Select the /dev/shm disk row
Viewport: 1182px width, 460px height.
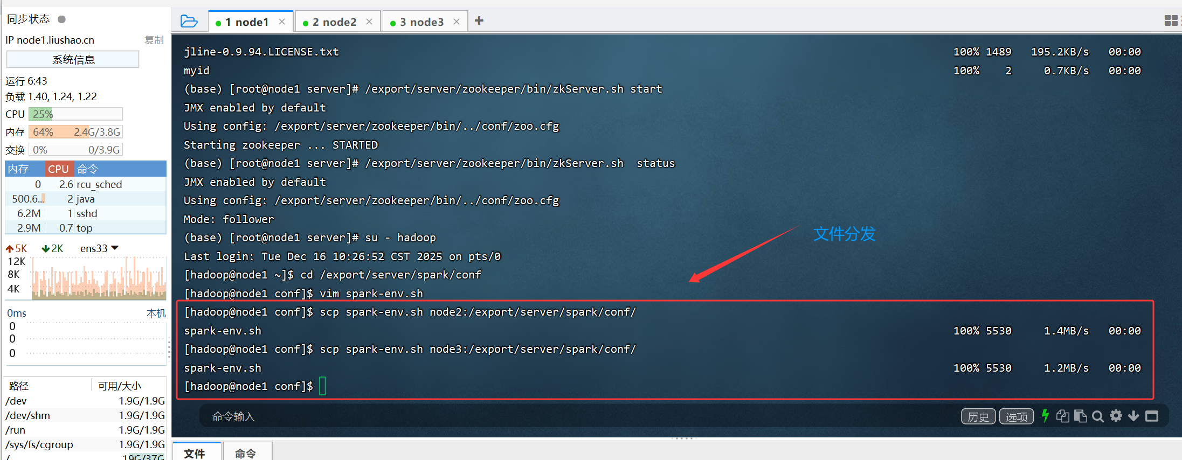(86, 415)
